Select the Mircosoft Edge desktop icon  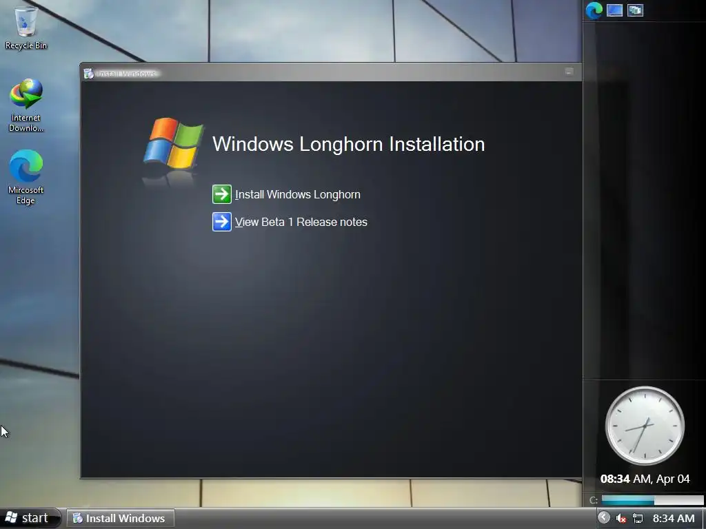tap(26, 177)
